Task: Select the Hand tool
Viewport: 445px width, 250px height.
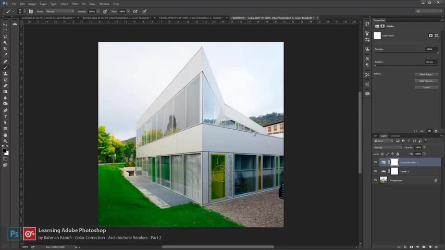Action: [5, 135]
